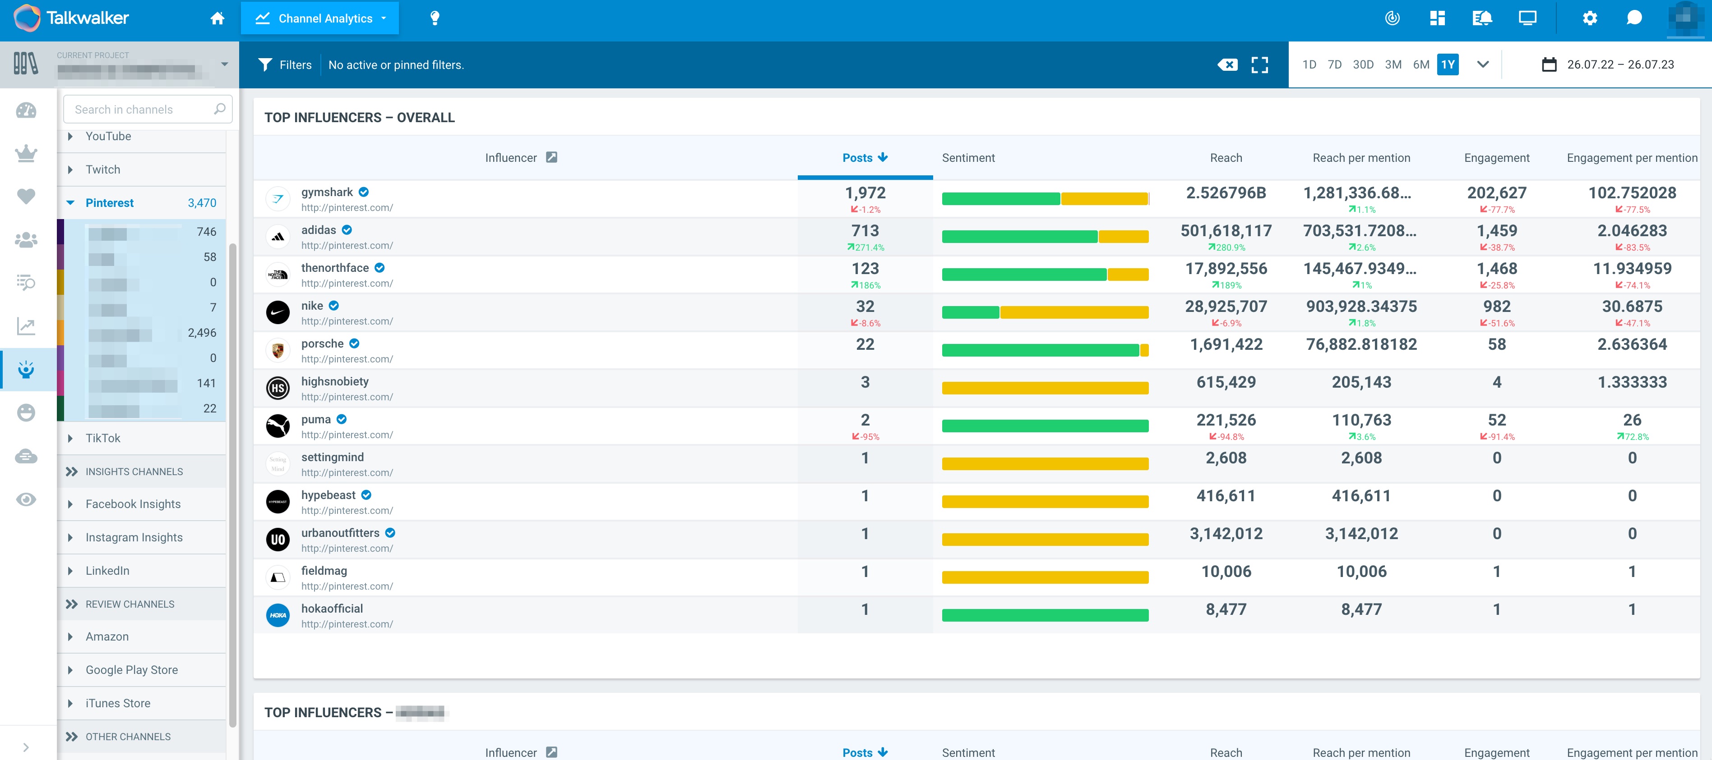Screen dimensions: 1712x760
Task: Expand the Twitch channel group
Action: click(x=70, y=169)
